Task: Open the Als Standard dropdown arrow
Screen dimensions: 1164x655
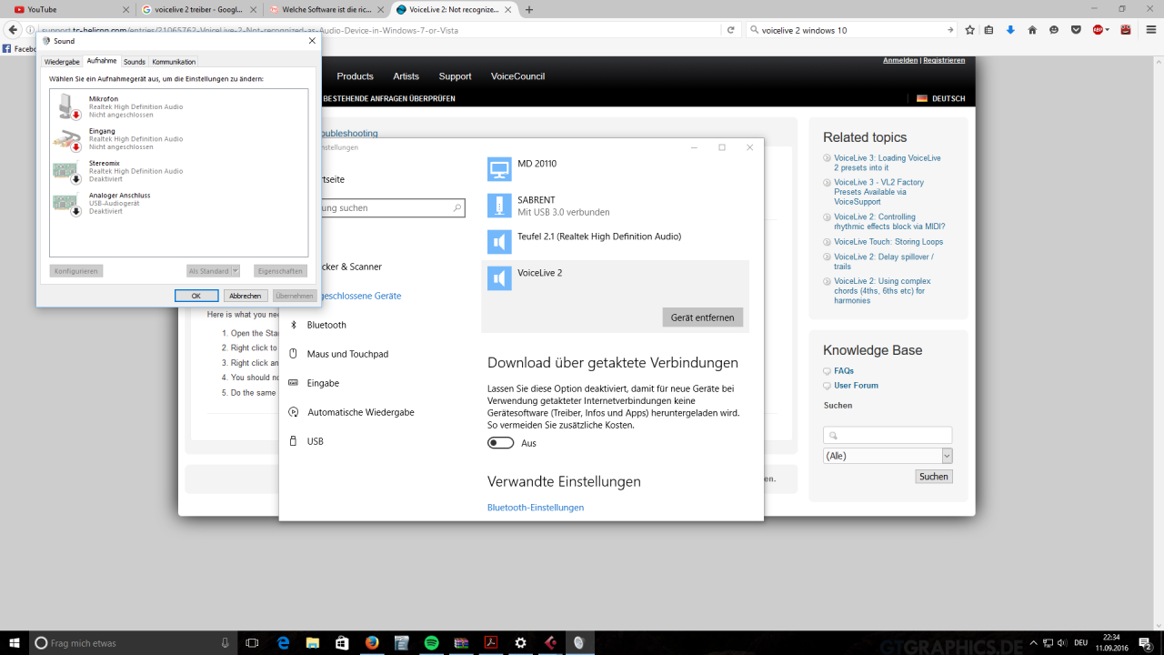Action: pyautogui.click(x=236, y=271)
